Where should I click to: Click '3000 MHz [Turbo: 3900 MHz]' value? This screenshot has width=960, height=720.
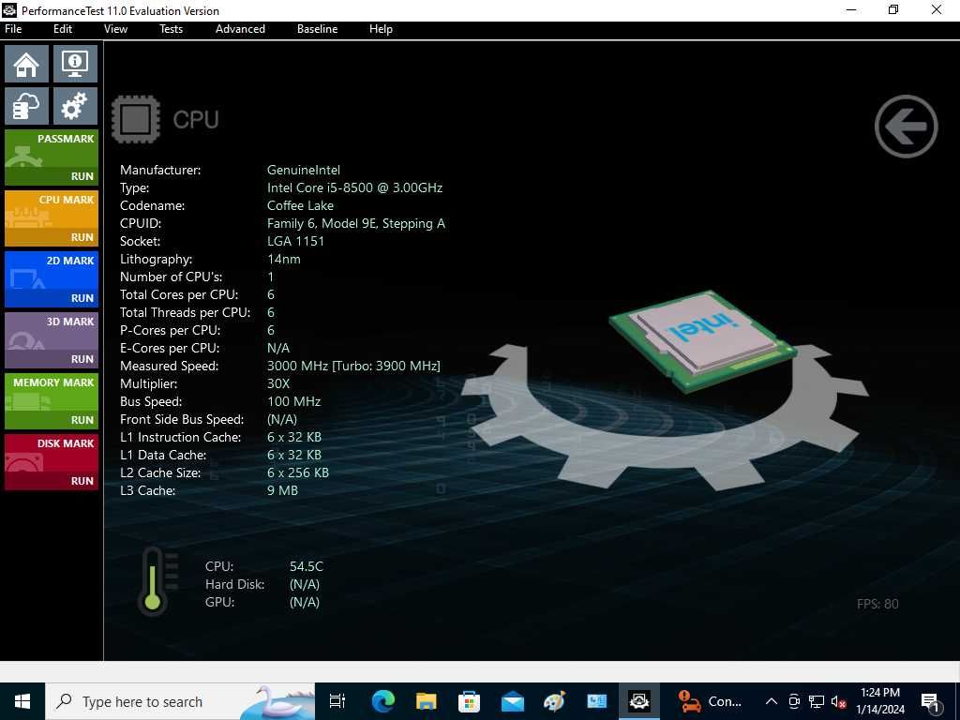tap(353, 367)
